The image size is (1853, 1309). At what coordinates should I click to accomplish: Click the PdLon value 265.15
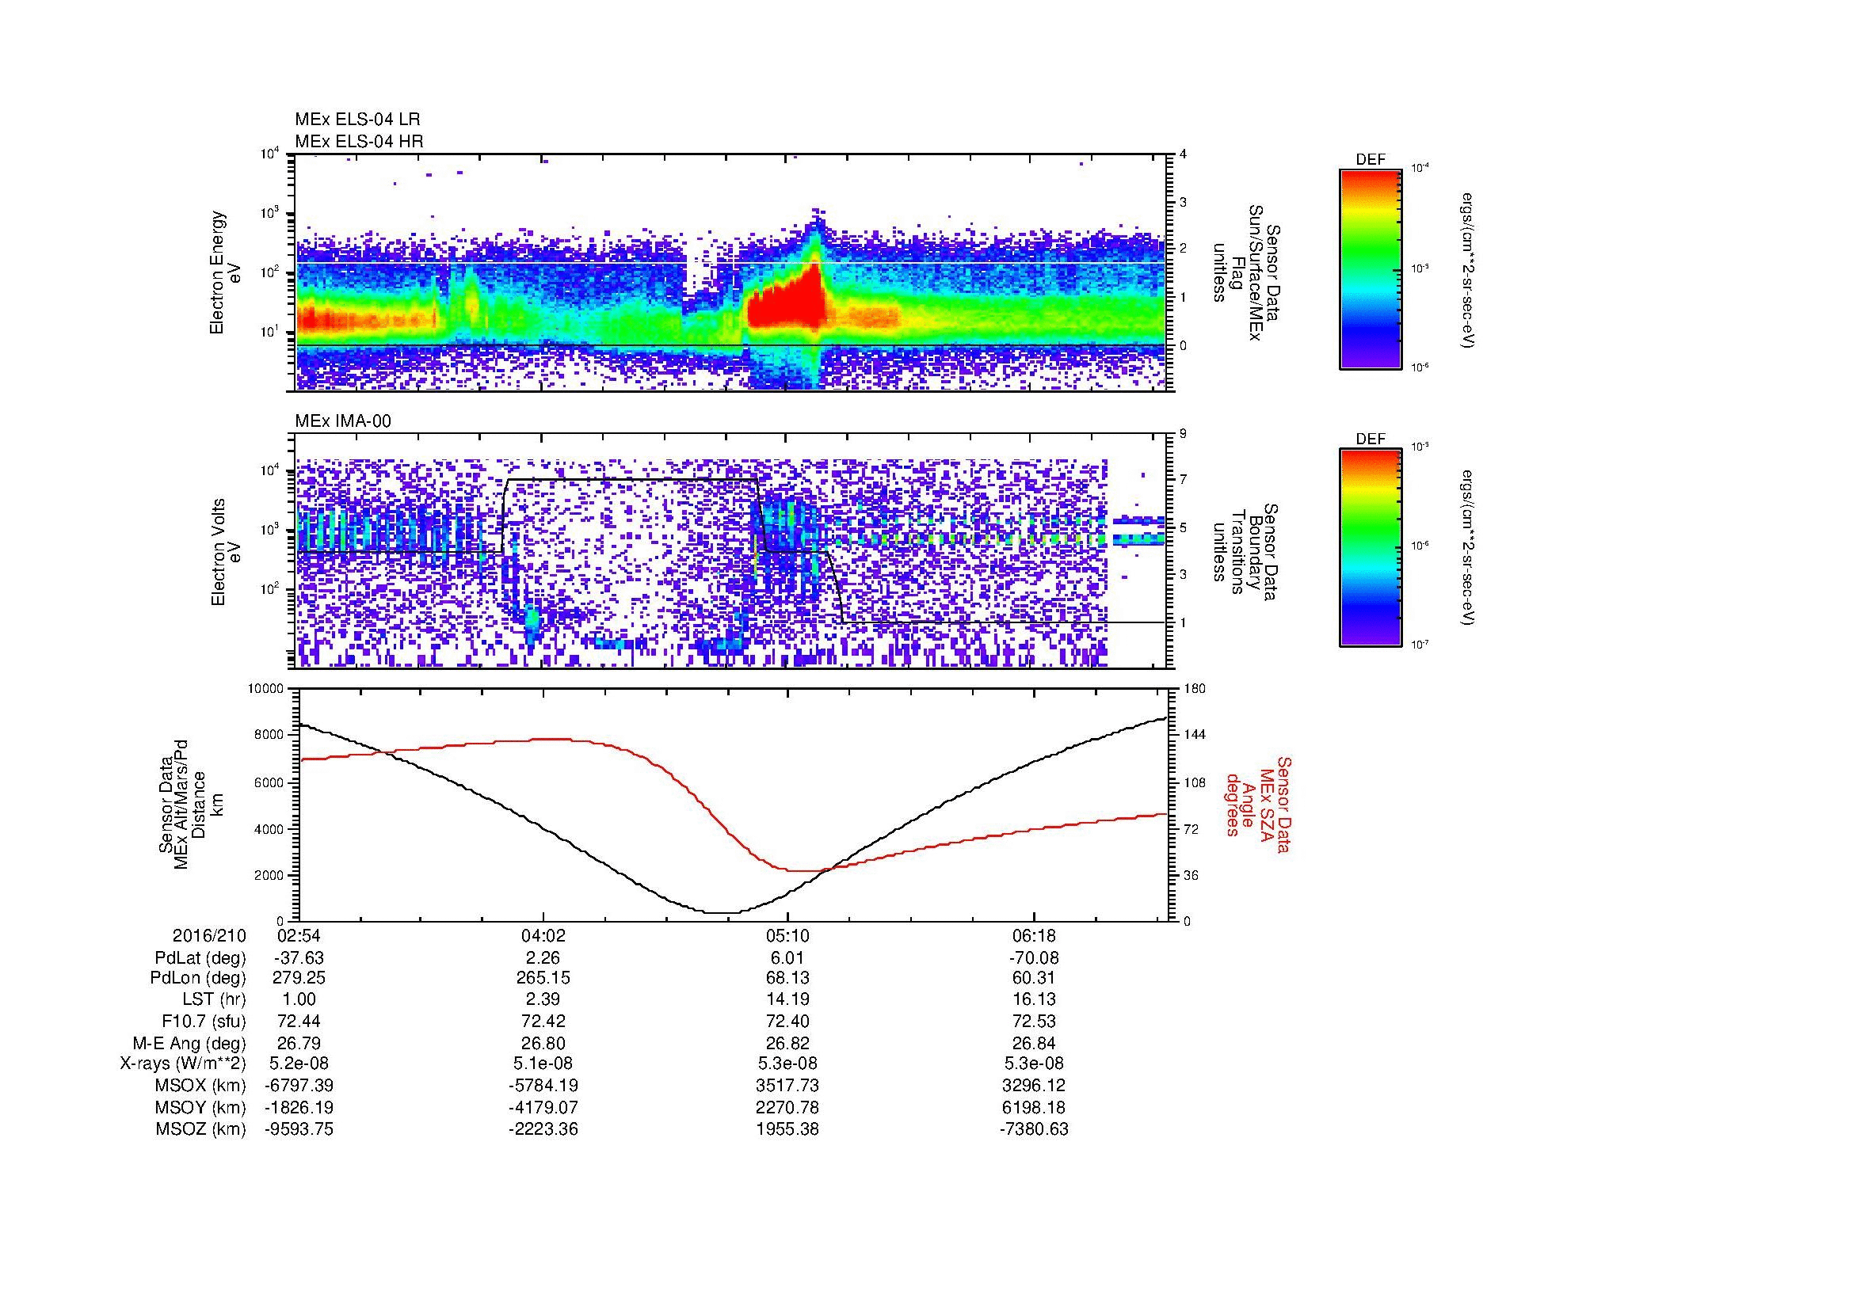click(544, 978)
